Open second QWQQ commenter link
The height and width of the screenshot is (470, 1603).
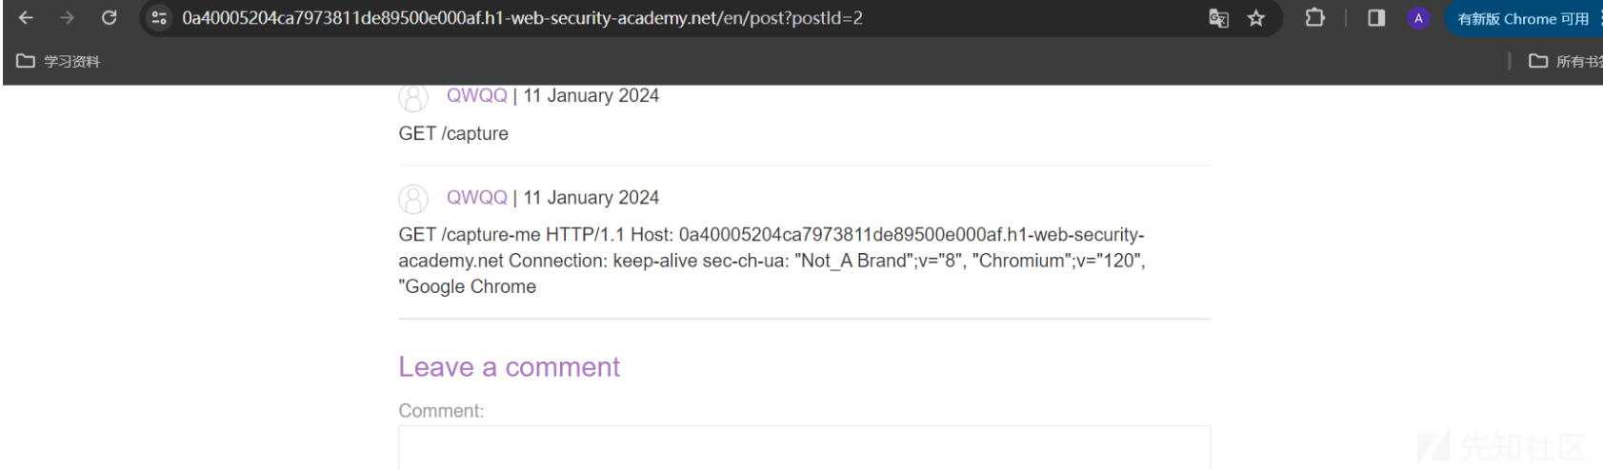pos(477,197)
